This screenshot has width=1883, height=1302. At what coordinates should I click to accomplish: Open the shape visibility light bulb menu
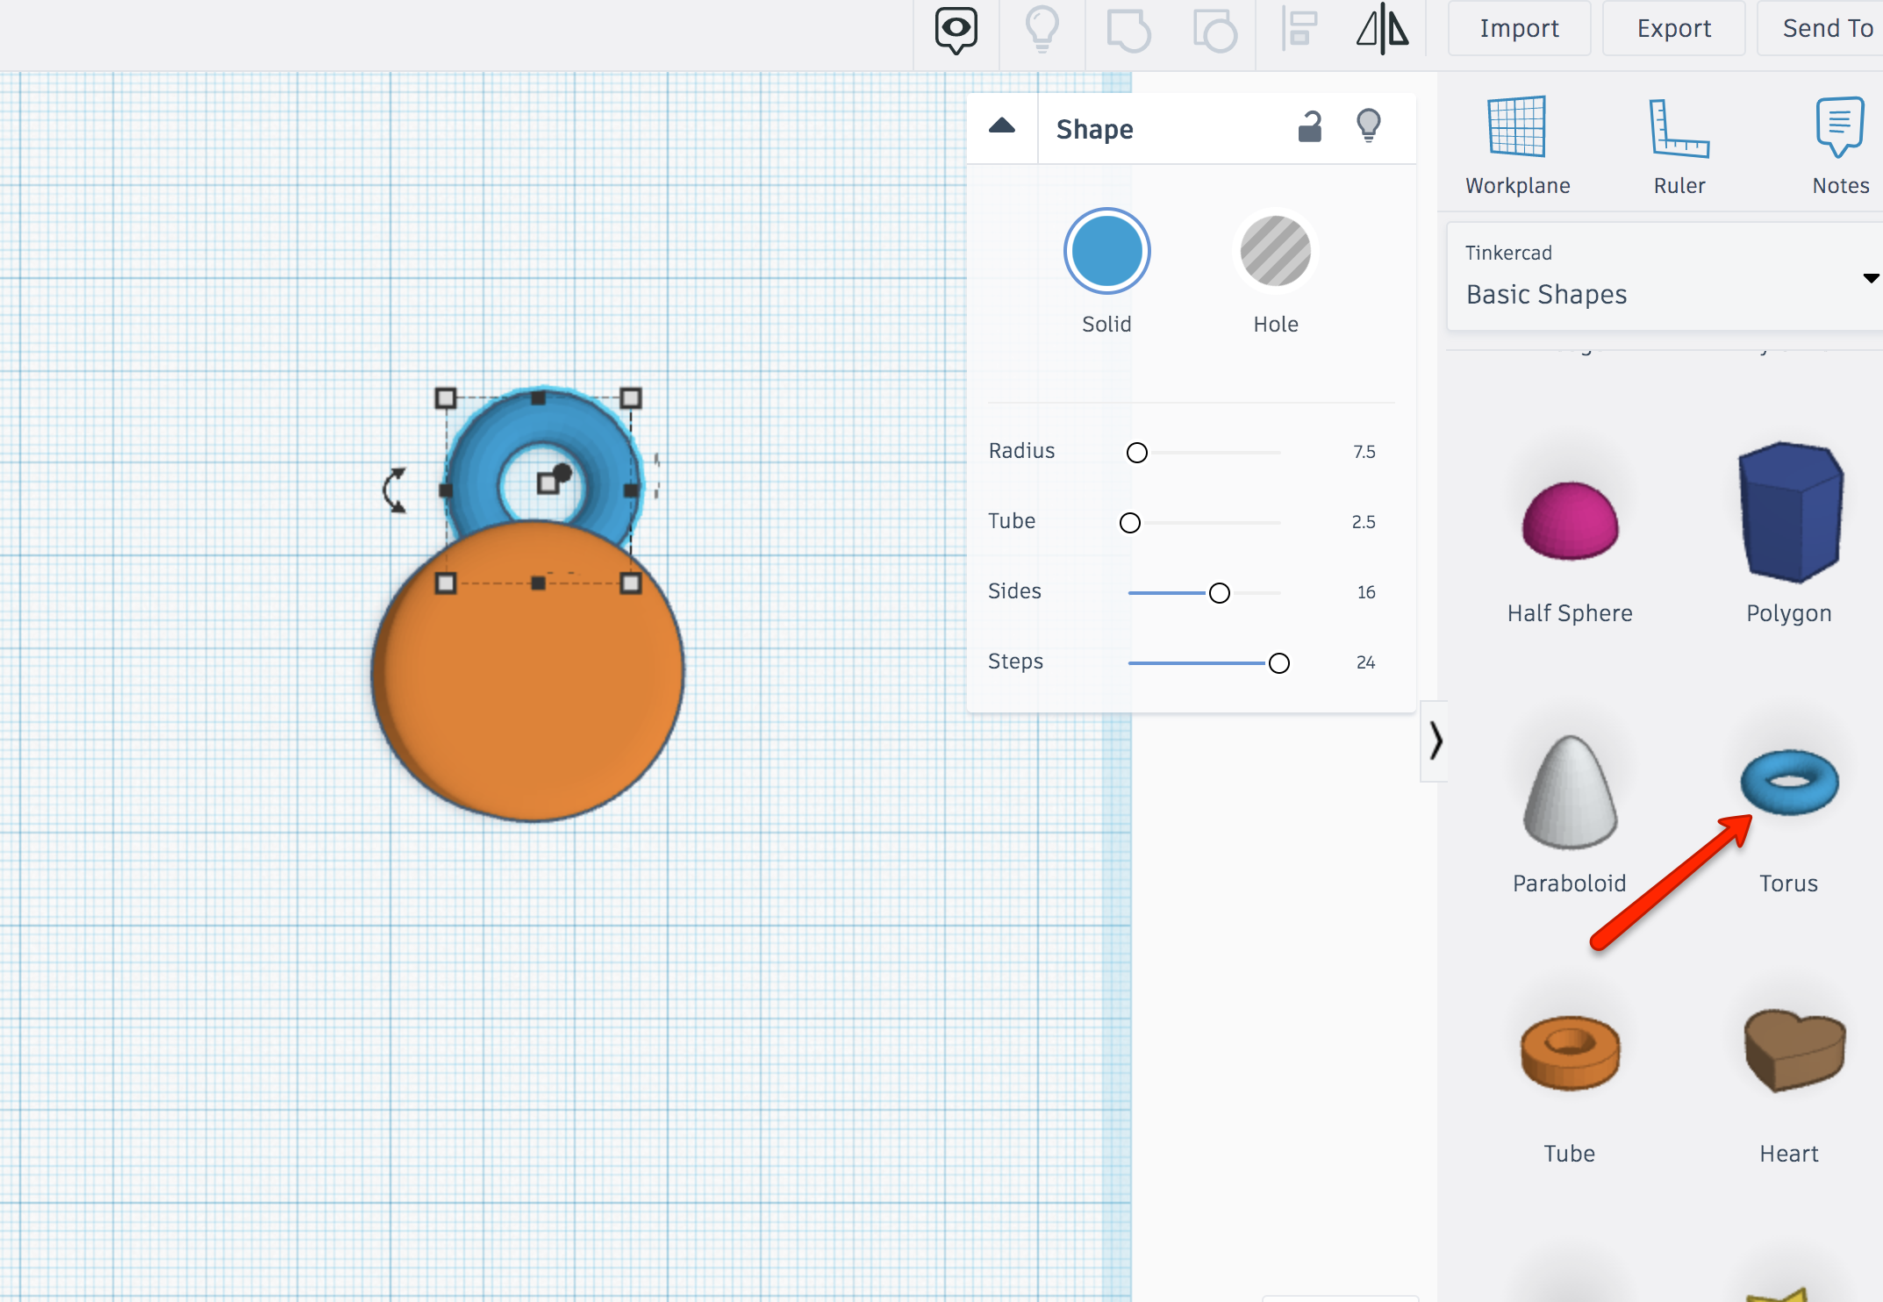click(x=1368, y=129)
